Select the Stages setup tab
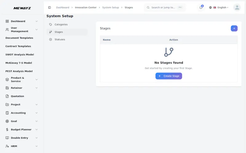The height and width of the screenshot is (153, 246). click(67, 32)
